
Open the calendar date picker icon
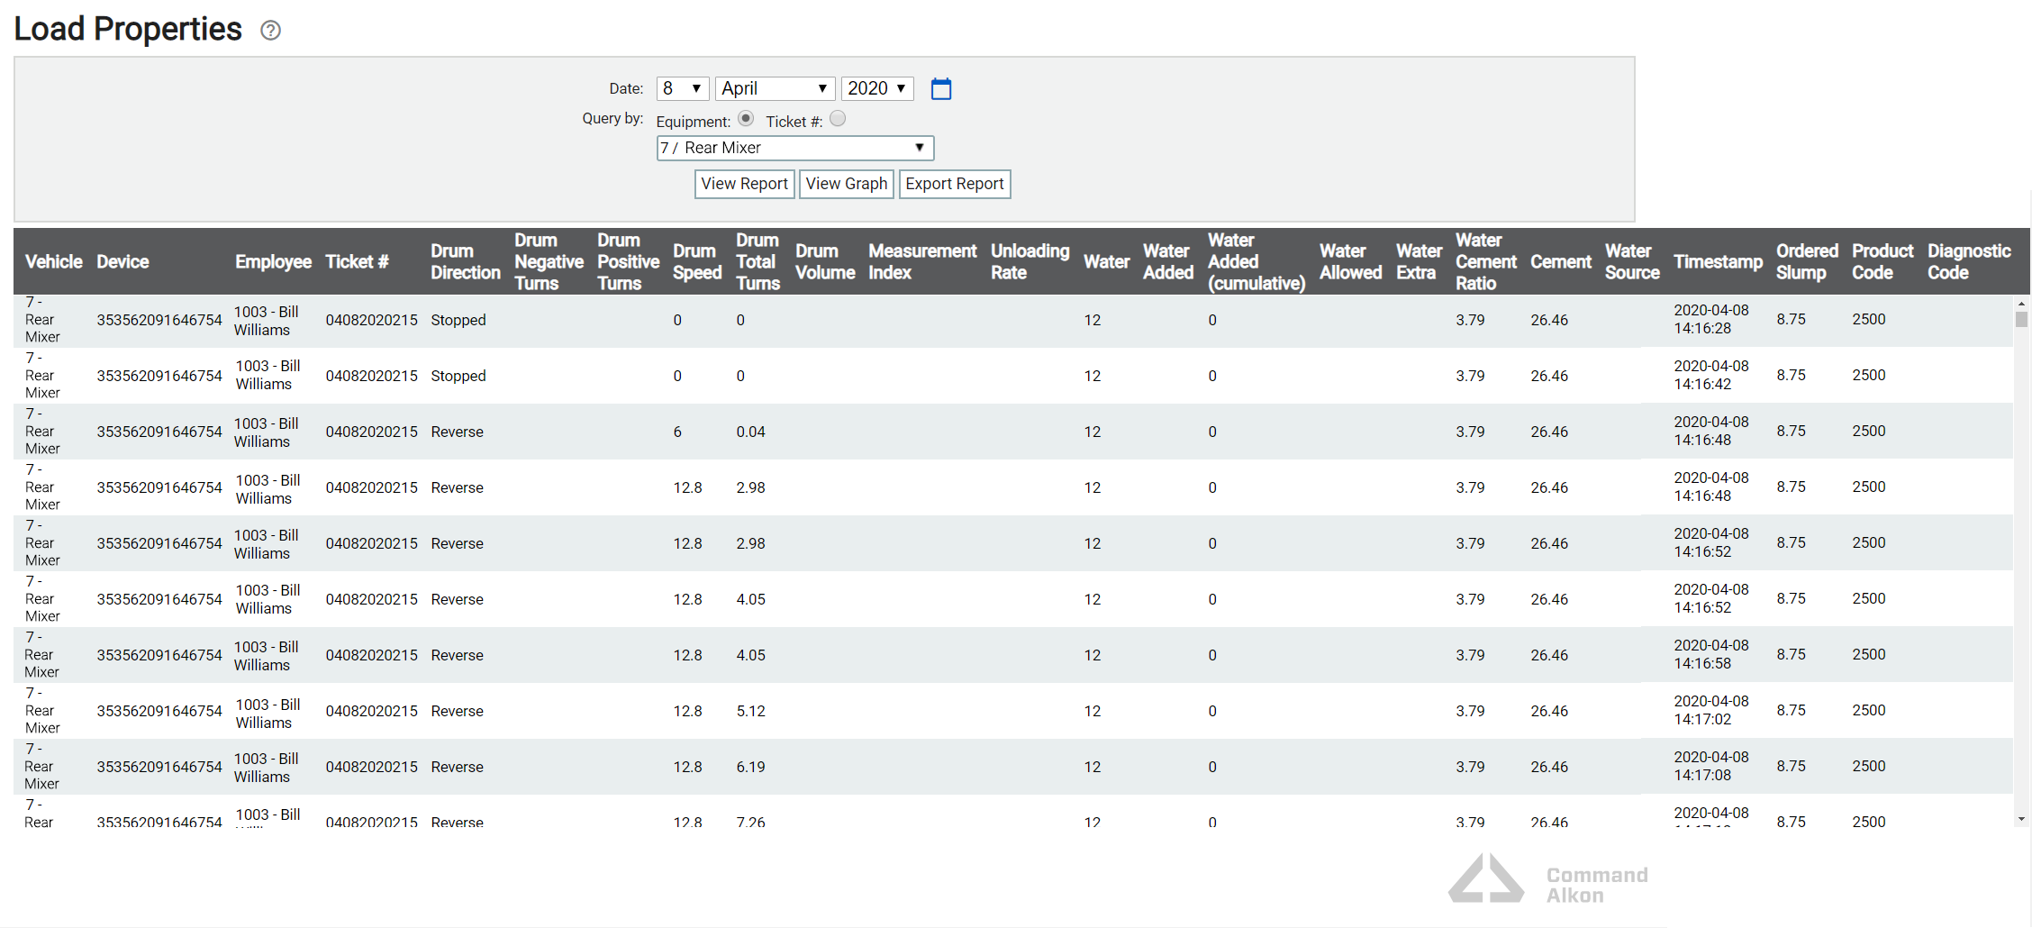pos(941,88)
